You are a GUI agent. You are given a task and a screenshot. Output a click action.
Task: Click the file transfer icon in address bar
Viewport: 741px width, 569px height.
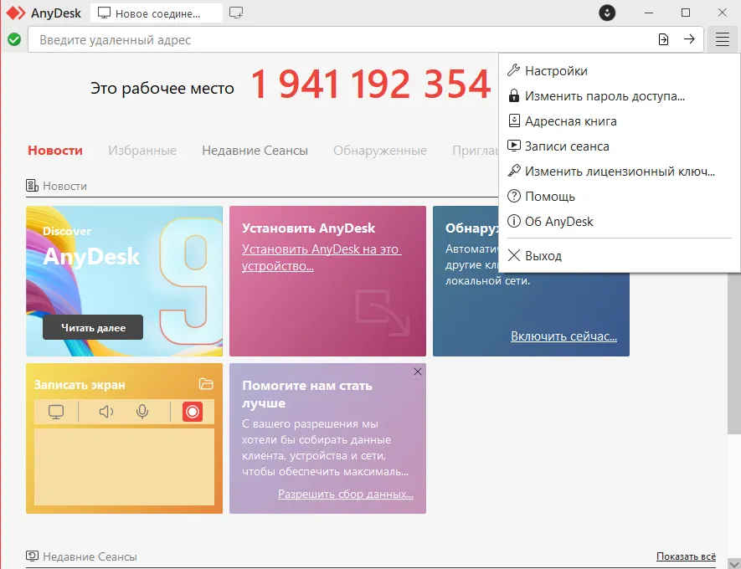pos(663,39)
